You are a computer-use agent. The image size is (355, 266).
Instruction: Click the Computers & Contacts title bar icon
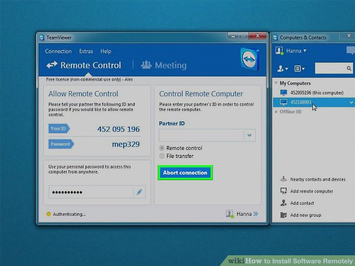point(276,38)
